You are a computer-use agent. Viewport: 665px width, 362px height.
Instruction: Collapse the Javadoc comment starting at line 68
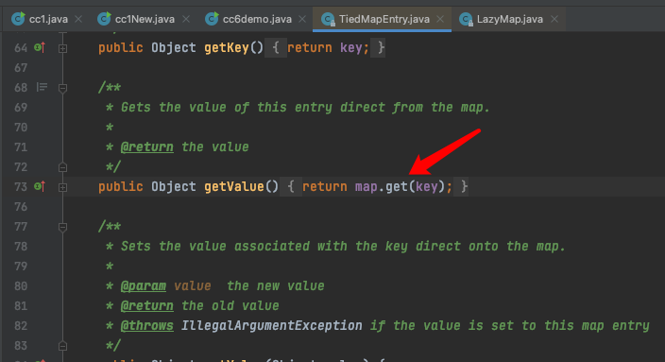(62, 88)
